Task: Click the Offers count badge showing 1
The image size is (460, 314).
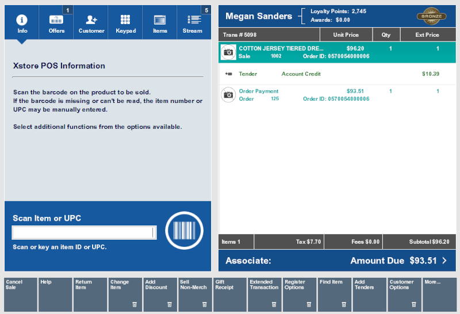Action: [x=68, y=10]
